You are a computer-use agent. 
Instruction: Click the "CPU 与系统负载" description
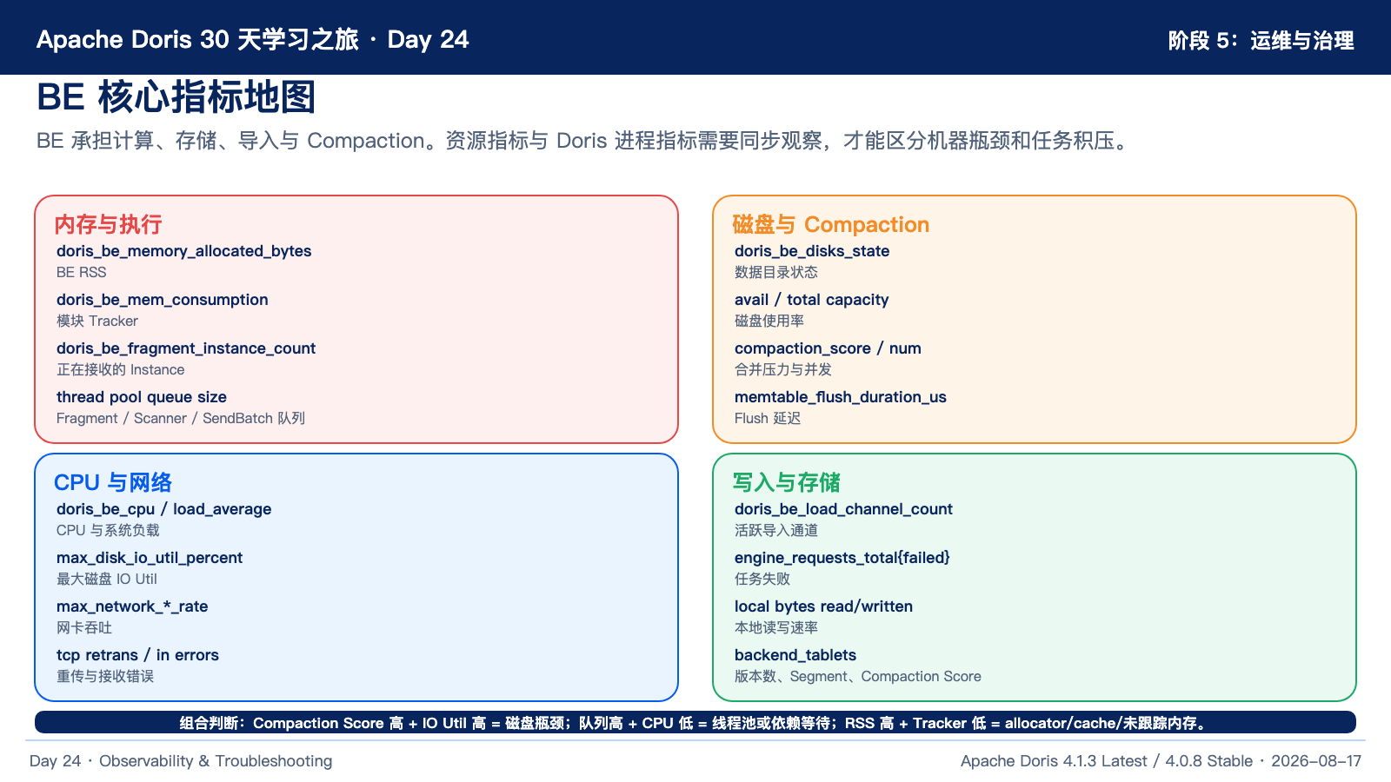[x=108, y=530]
